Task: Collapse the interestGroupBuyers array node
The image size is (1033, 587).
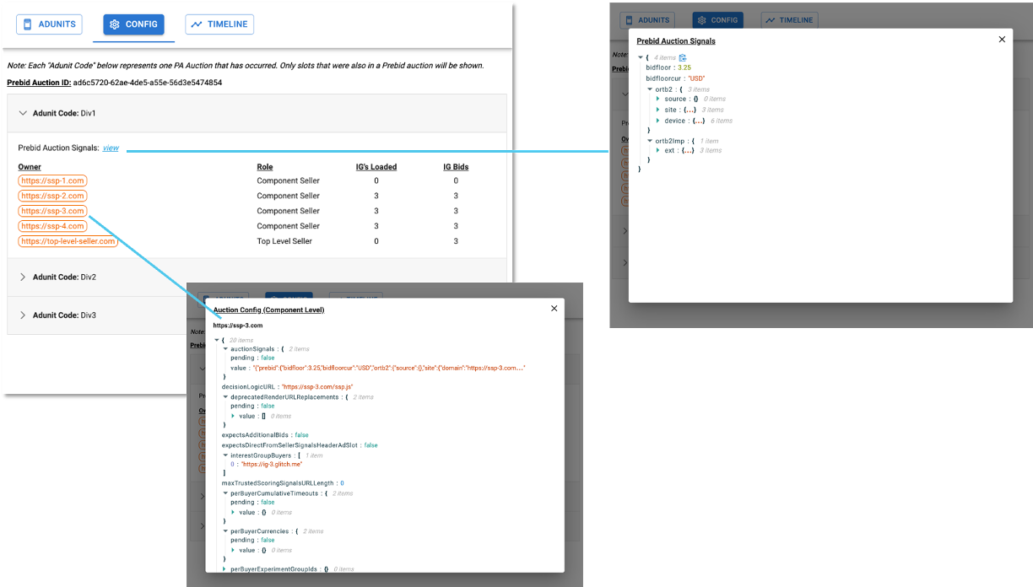Action: (x=225, y=455)
